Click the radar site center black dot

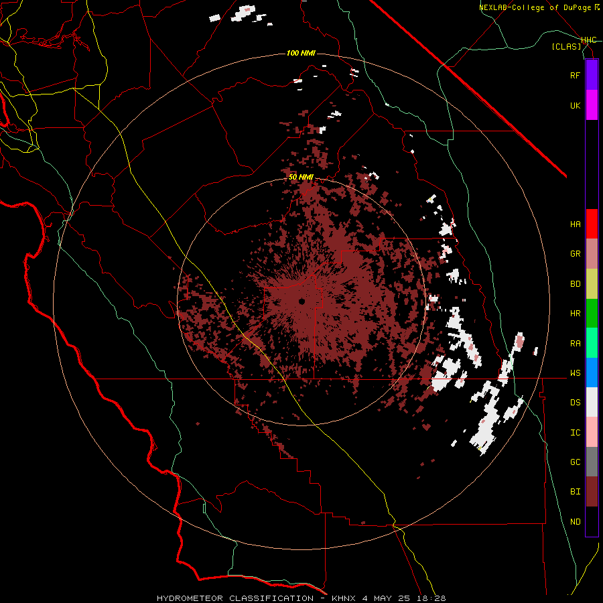[301, 301]
